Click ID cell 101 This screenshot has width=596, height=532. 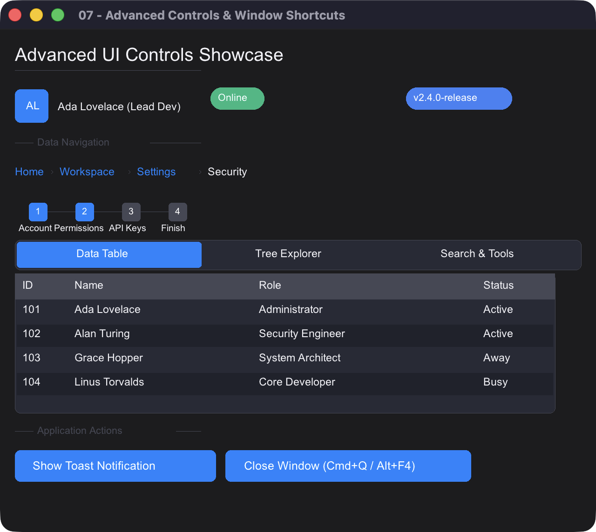point(32,310)
